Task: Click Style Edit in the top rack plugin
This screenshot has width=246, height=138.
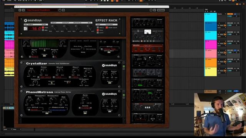Action: (109, 52)
